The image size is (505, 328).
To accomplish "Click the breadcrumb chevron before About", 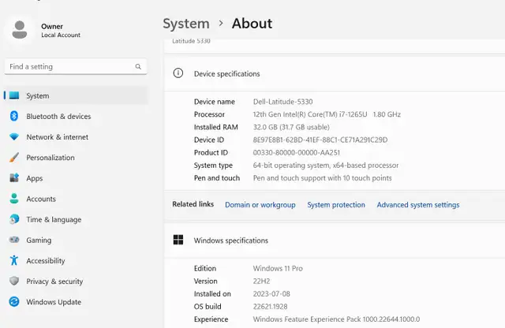I will 221,23.
